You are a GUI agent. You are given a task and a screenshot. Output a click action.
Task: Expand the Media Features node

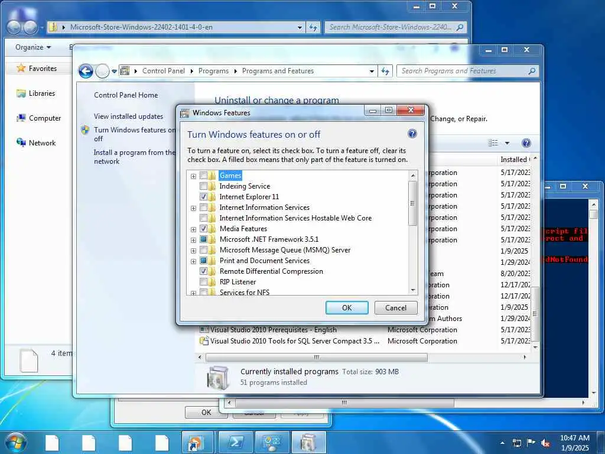click(193, 229)
